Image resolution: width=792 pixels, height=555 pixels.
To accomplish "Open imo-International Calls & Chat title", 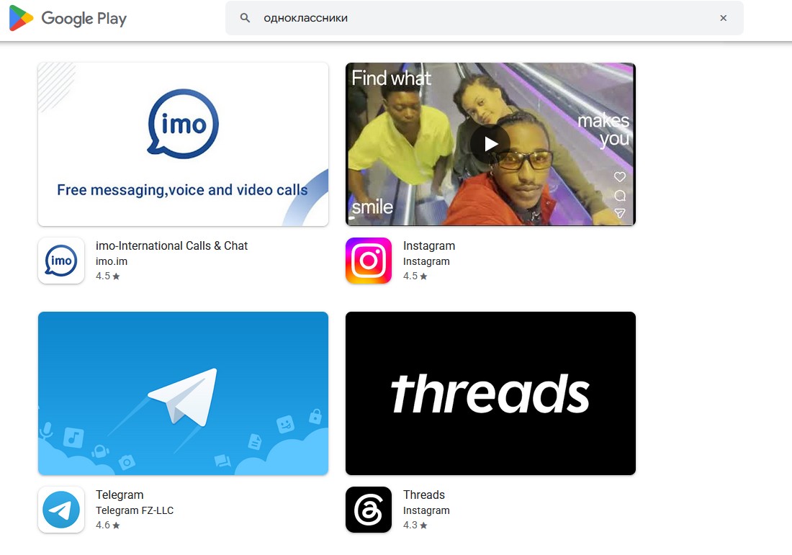I will pyautogui.click(x=172, y=246).
